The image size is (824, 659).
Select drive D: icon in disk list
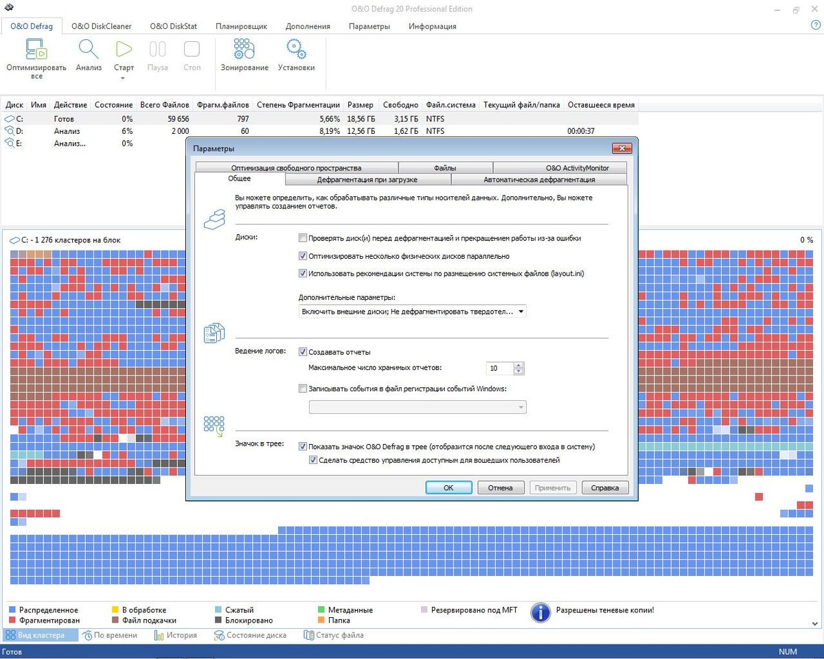(x=9, y=130)
